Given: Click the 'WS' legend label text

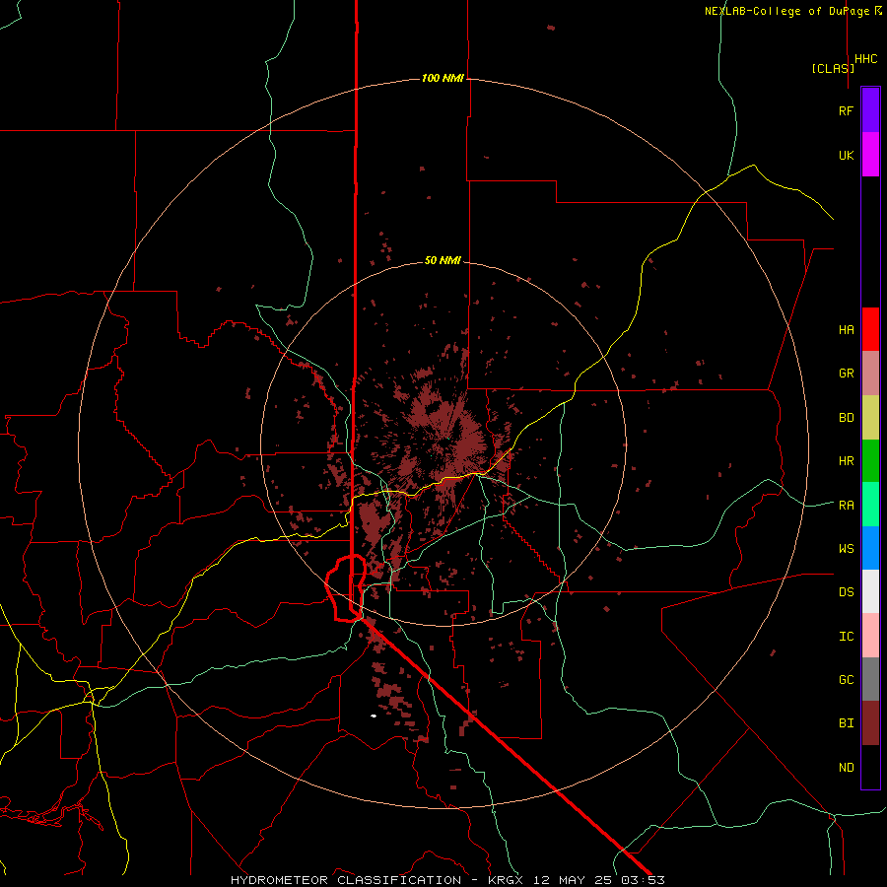Looking at the screenshot, I should (847, 548).
